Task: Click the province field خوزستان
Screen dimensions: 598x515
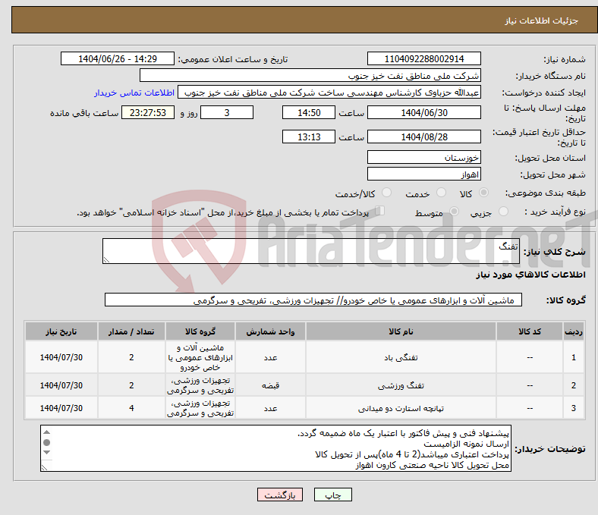Action: tap(423, 158)
